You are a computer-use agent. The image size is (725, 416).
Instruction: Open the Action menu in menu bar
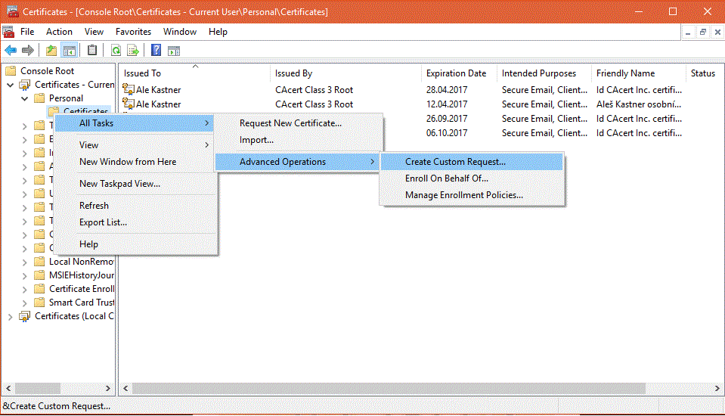(x=59, y=32)
